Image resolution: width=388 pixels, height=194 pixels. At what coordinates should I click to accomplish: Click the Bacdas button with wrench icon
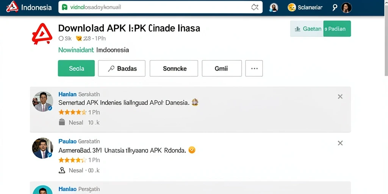pyautogui.click(x=122, y=68)
